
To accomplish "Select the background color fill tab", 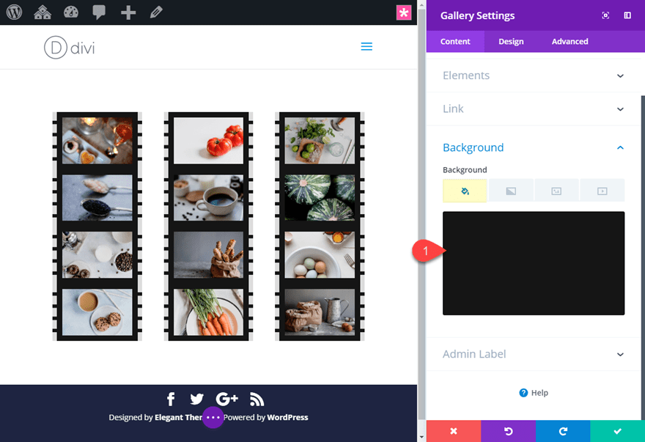I will coord(465,191).
